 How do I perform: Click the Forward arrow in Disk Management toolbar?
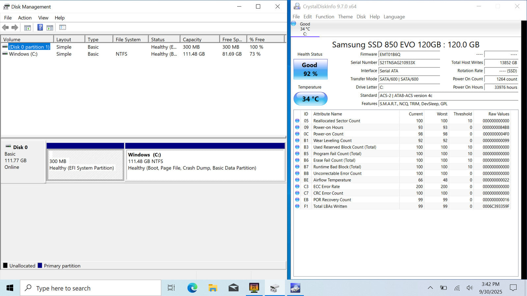point(15,28)
